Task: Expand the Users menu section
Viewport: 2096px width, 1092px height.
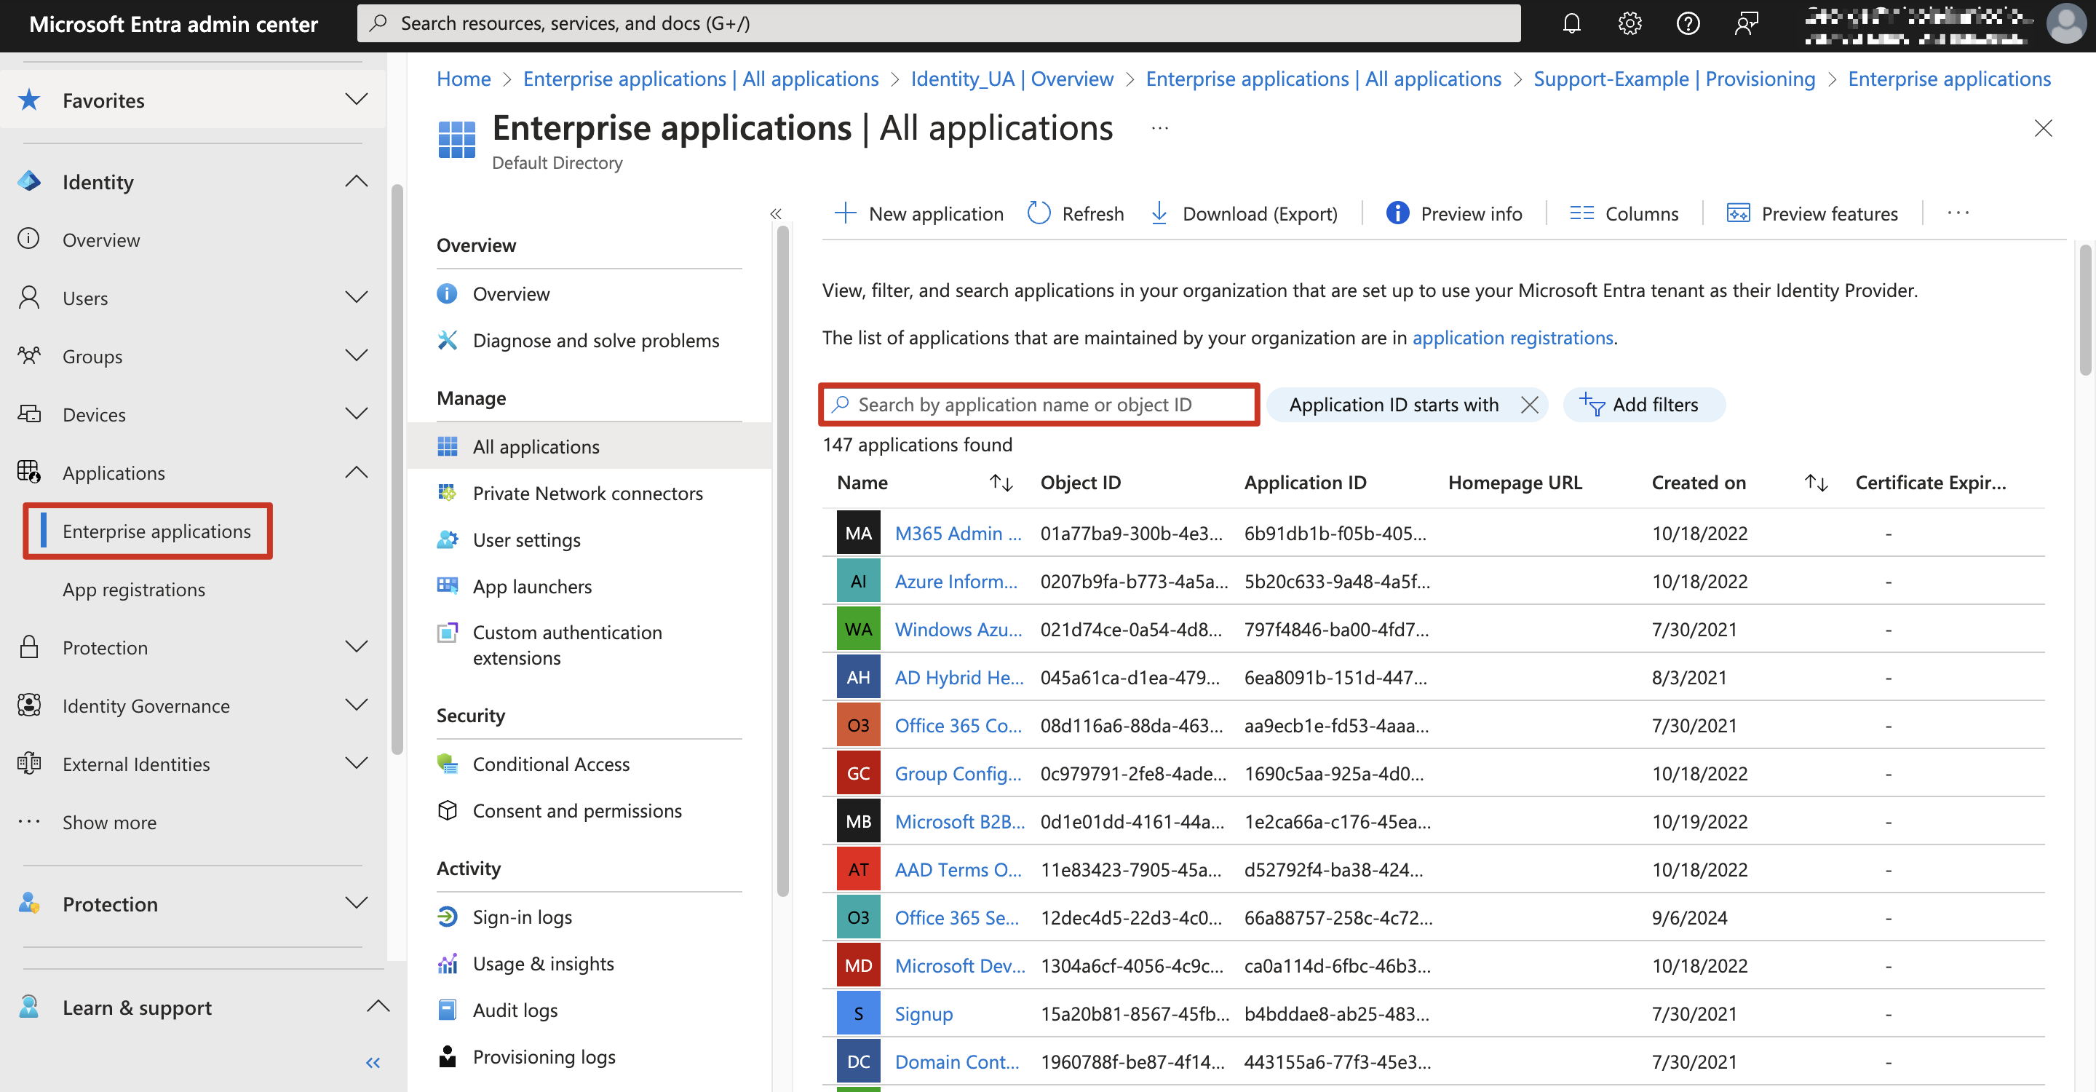Action: pyautogui.click(x=357, y=298)
